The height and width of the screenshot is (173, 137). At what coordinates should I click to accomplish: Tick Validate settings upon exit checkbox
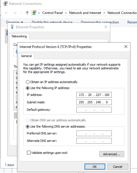click(x=29, y=153)
